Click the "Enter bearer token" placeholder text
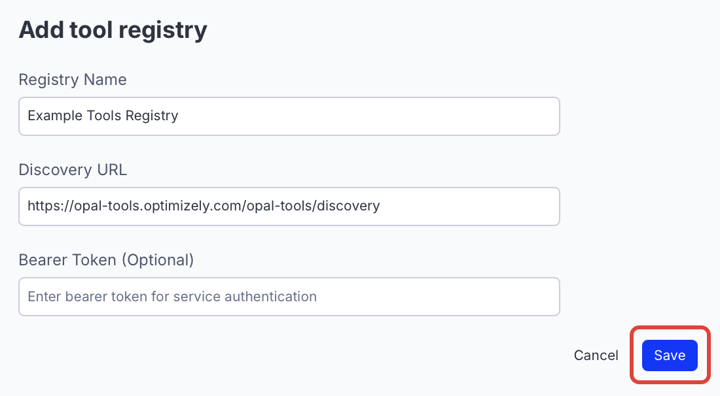Image resolution: width=720 pixels, height=396 pixels. pos(172,297)
